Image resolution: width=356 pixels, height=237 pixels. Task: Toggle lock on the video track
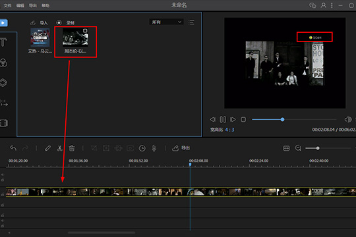pyautogui.click(x=3, y=195)
